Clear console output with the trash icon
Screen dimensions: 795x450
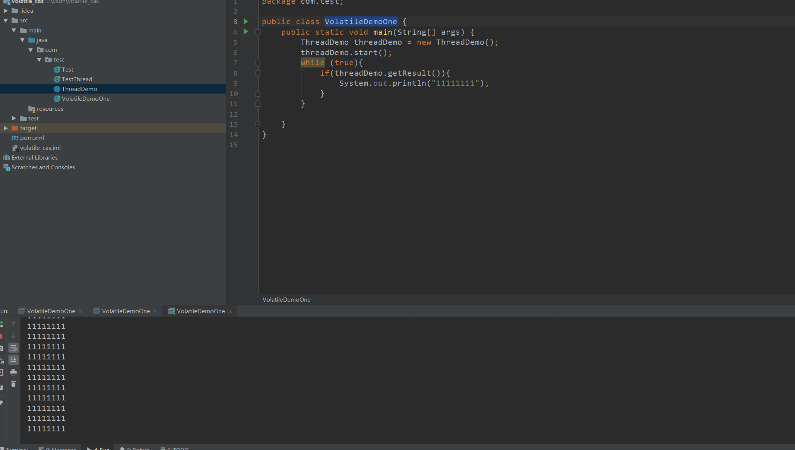click(x=13, y=384)
